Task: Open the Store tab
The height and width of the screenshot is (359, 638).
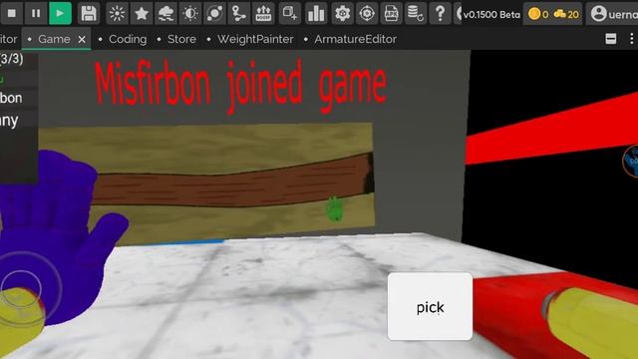Action: point(181,39)
